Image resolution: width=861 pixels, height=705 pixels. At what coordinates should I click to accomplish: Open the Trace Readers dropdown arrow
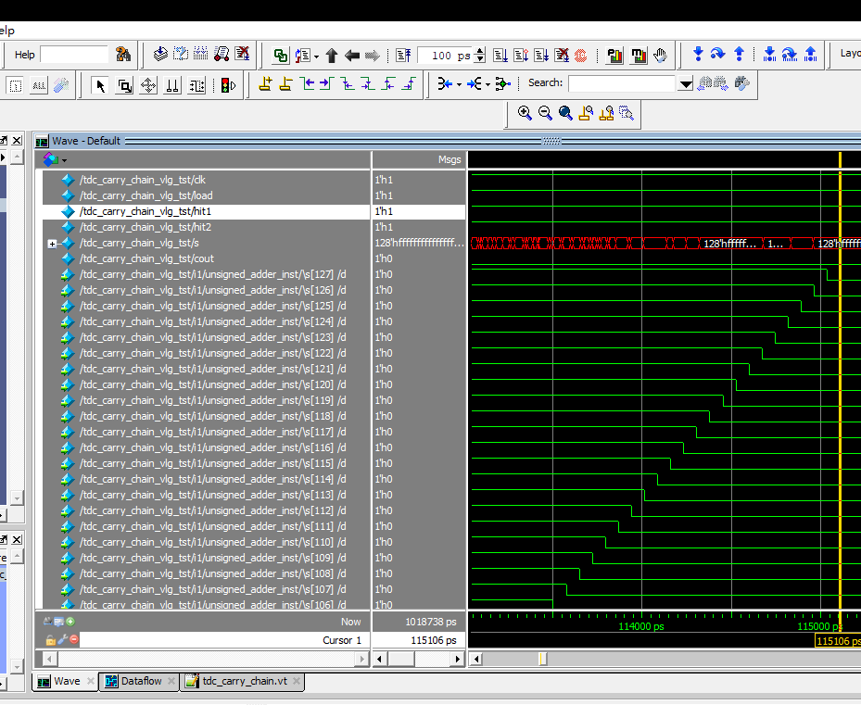click(x=487, y=84)
